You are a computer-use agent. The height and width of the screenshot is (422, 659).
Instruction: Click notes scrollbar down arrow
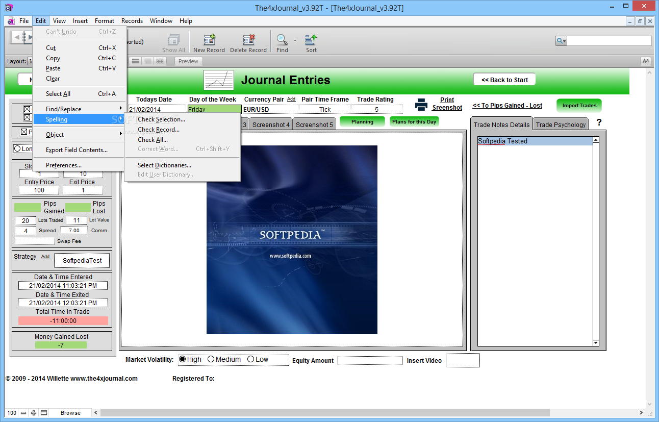tap(596, 343)
